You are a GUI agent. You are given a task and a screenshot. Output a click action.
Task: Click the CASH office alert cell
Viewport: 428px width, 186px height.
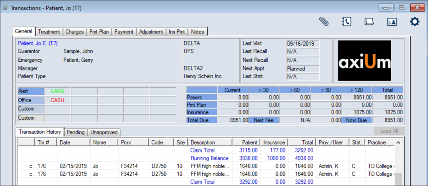click(57, 100)
